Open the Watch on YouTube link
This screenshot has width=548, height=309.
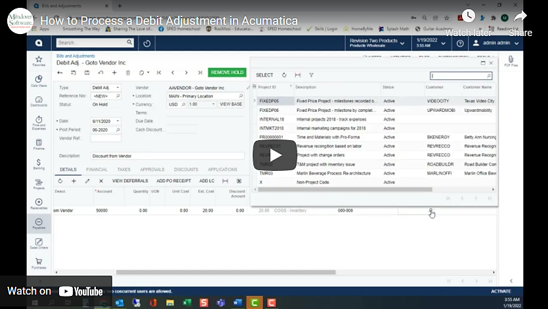pos(55,291)
